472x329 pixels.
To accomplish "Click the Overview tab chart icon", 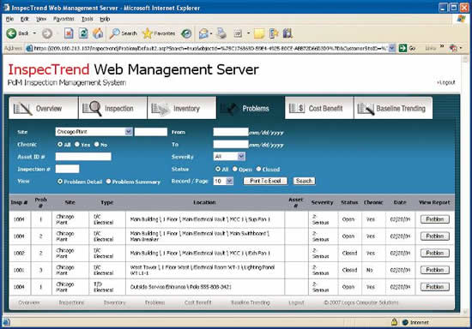I will tap(22, 109).
